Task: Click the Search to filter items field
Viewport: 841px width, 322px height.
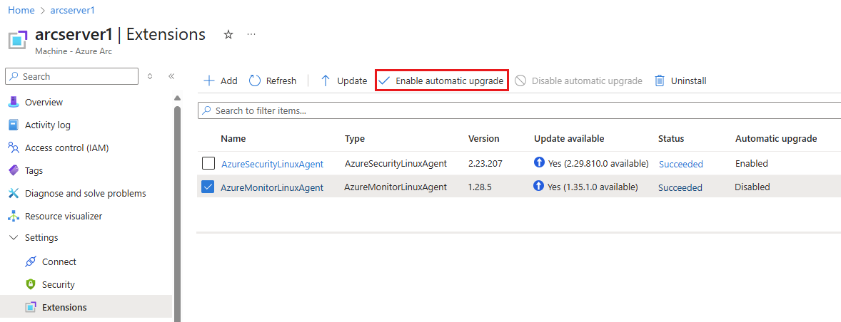Action: [x=519, y=110]
